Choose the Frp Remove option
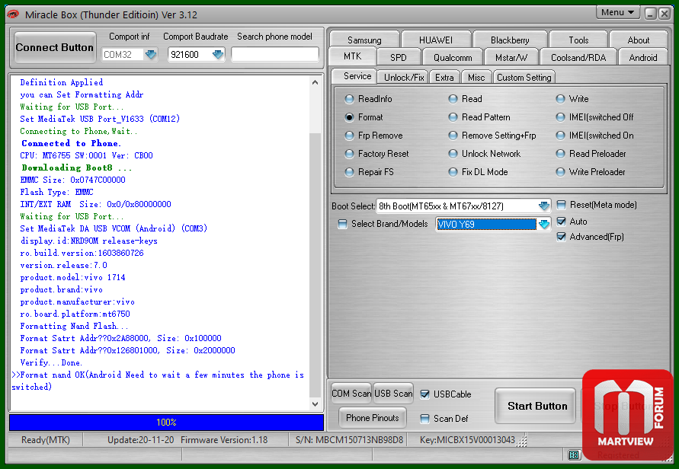679x469 pixels. [373, 136]
